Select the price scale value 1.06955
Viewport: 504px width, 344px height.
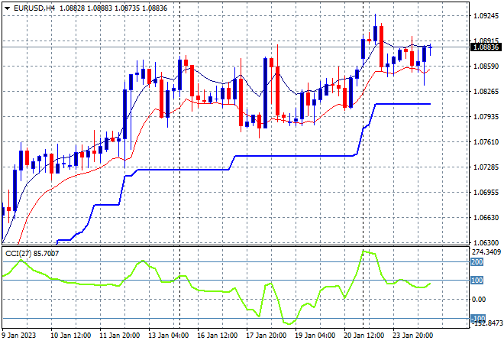(x=486, y=193)
